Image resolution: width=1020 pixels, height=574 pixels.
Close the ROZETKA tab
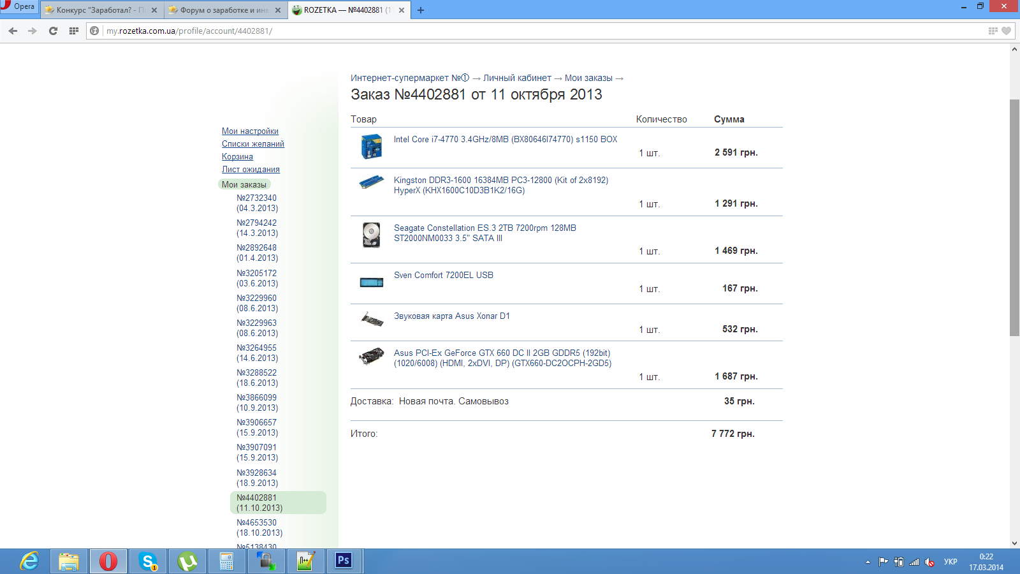pyautogui.click(x=402, y=10)
